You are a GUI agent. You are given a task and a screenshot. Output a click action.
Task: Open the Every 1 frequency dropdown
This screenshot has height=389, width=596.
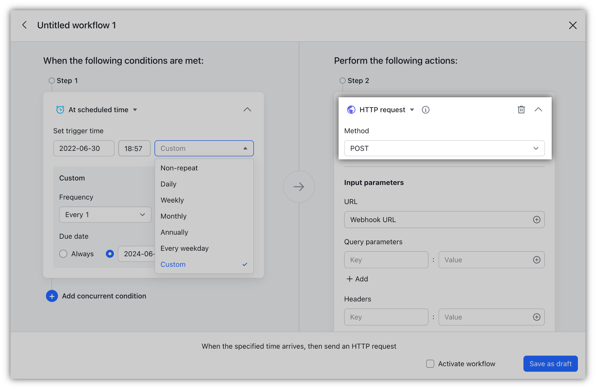click(x=105, y=215)
